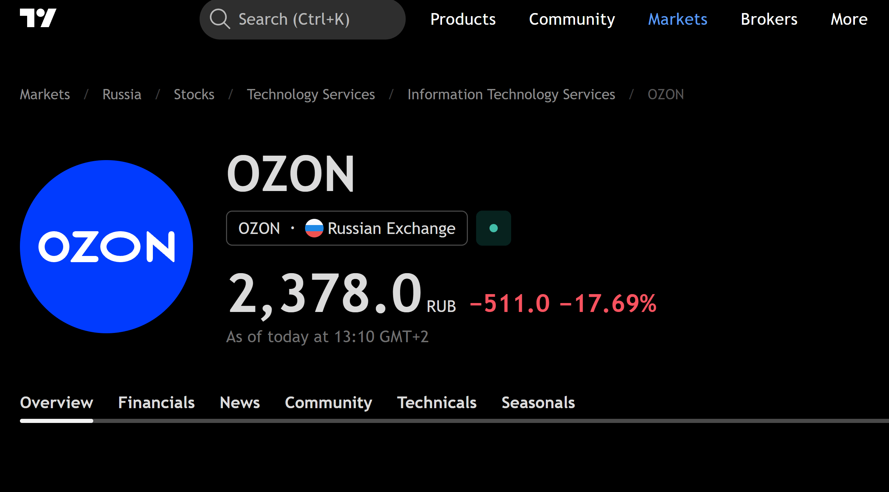Open the Brokers menu
This screenshot has height=492, width=889.
pyautogui.click(x=769, y=19)
